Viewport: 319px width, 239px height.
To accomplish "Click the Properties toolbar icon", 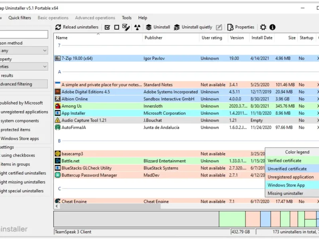I will point(230,27).
